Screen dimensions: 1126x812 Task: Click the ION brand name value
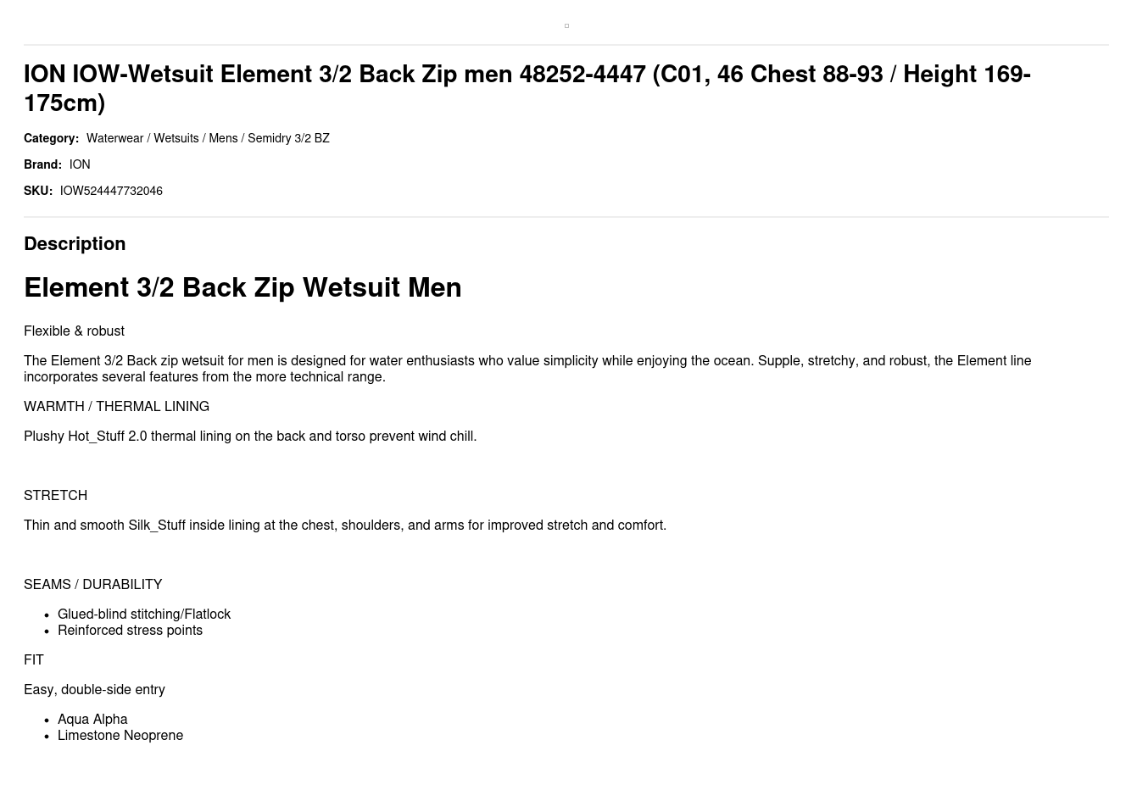80,164
